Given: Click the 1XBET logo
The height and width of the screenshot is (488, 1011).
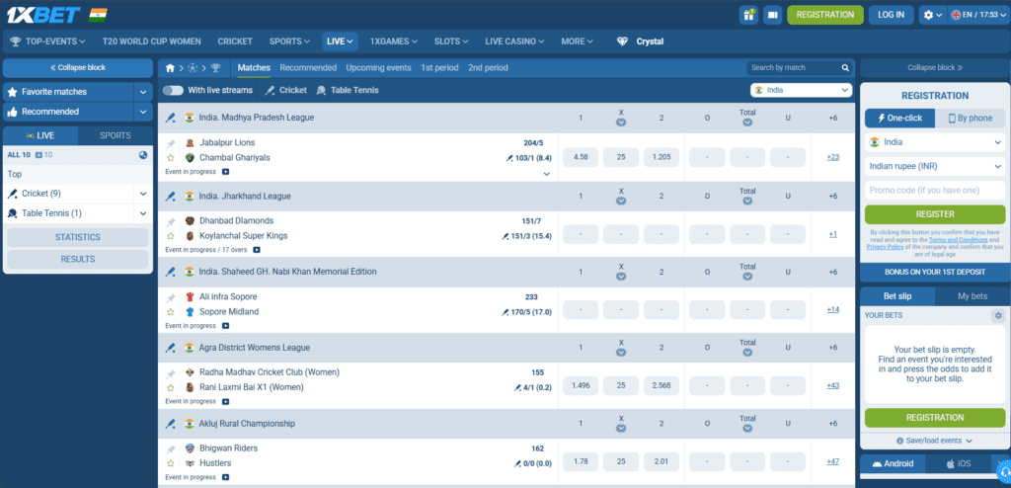Looking at the screenshot, I should (43, 14).
